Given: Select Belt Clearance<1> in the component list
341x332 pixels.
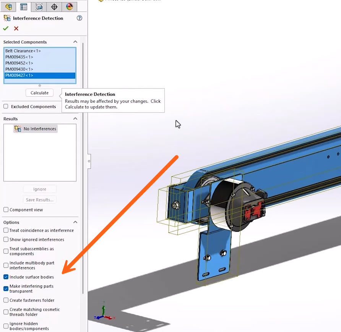Looking at the screenshot, I should (23, 51).
